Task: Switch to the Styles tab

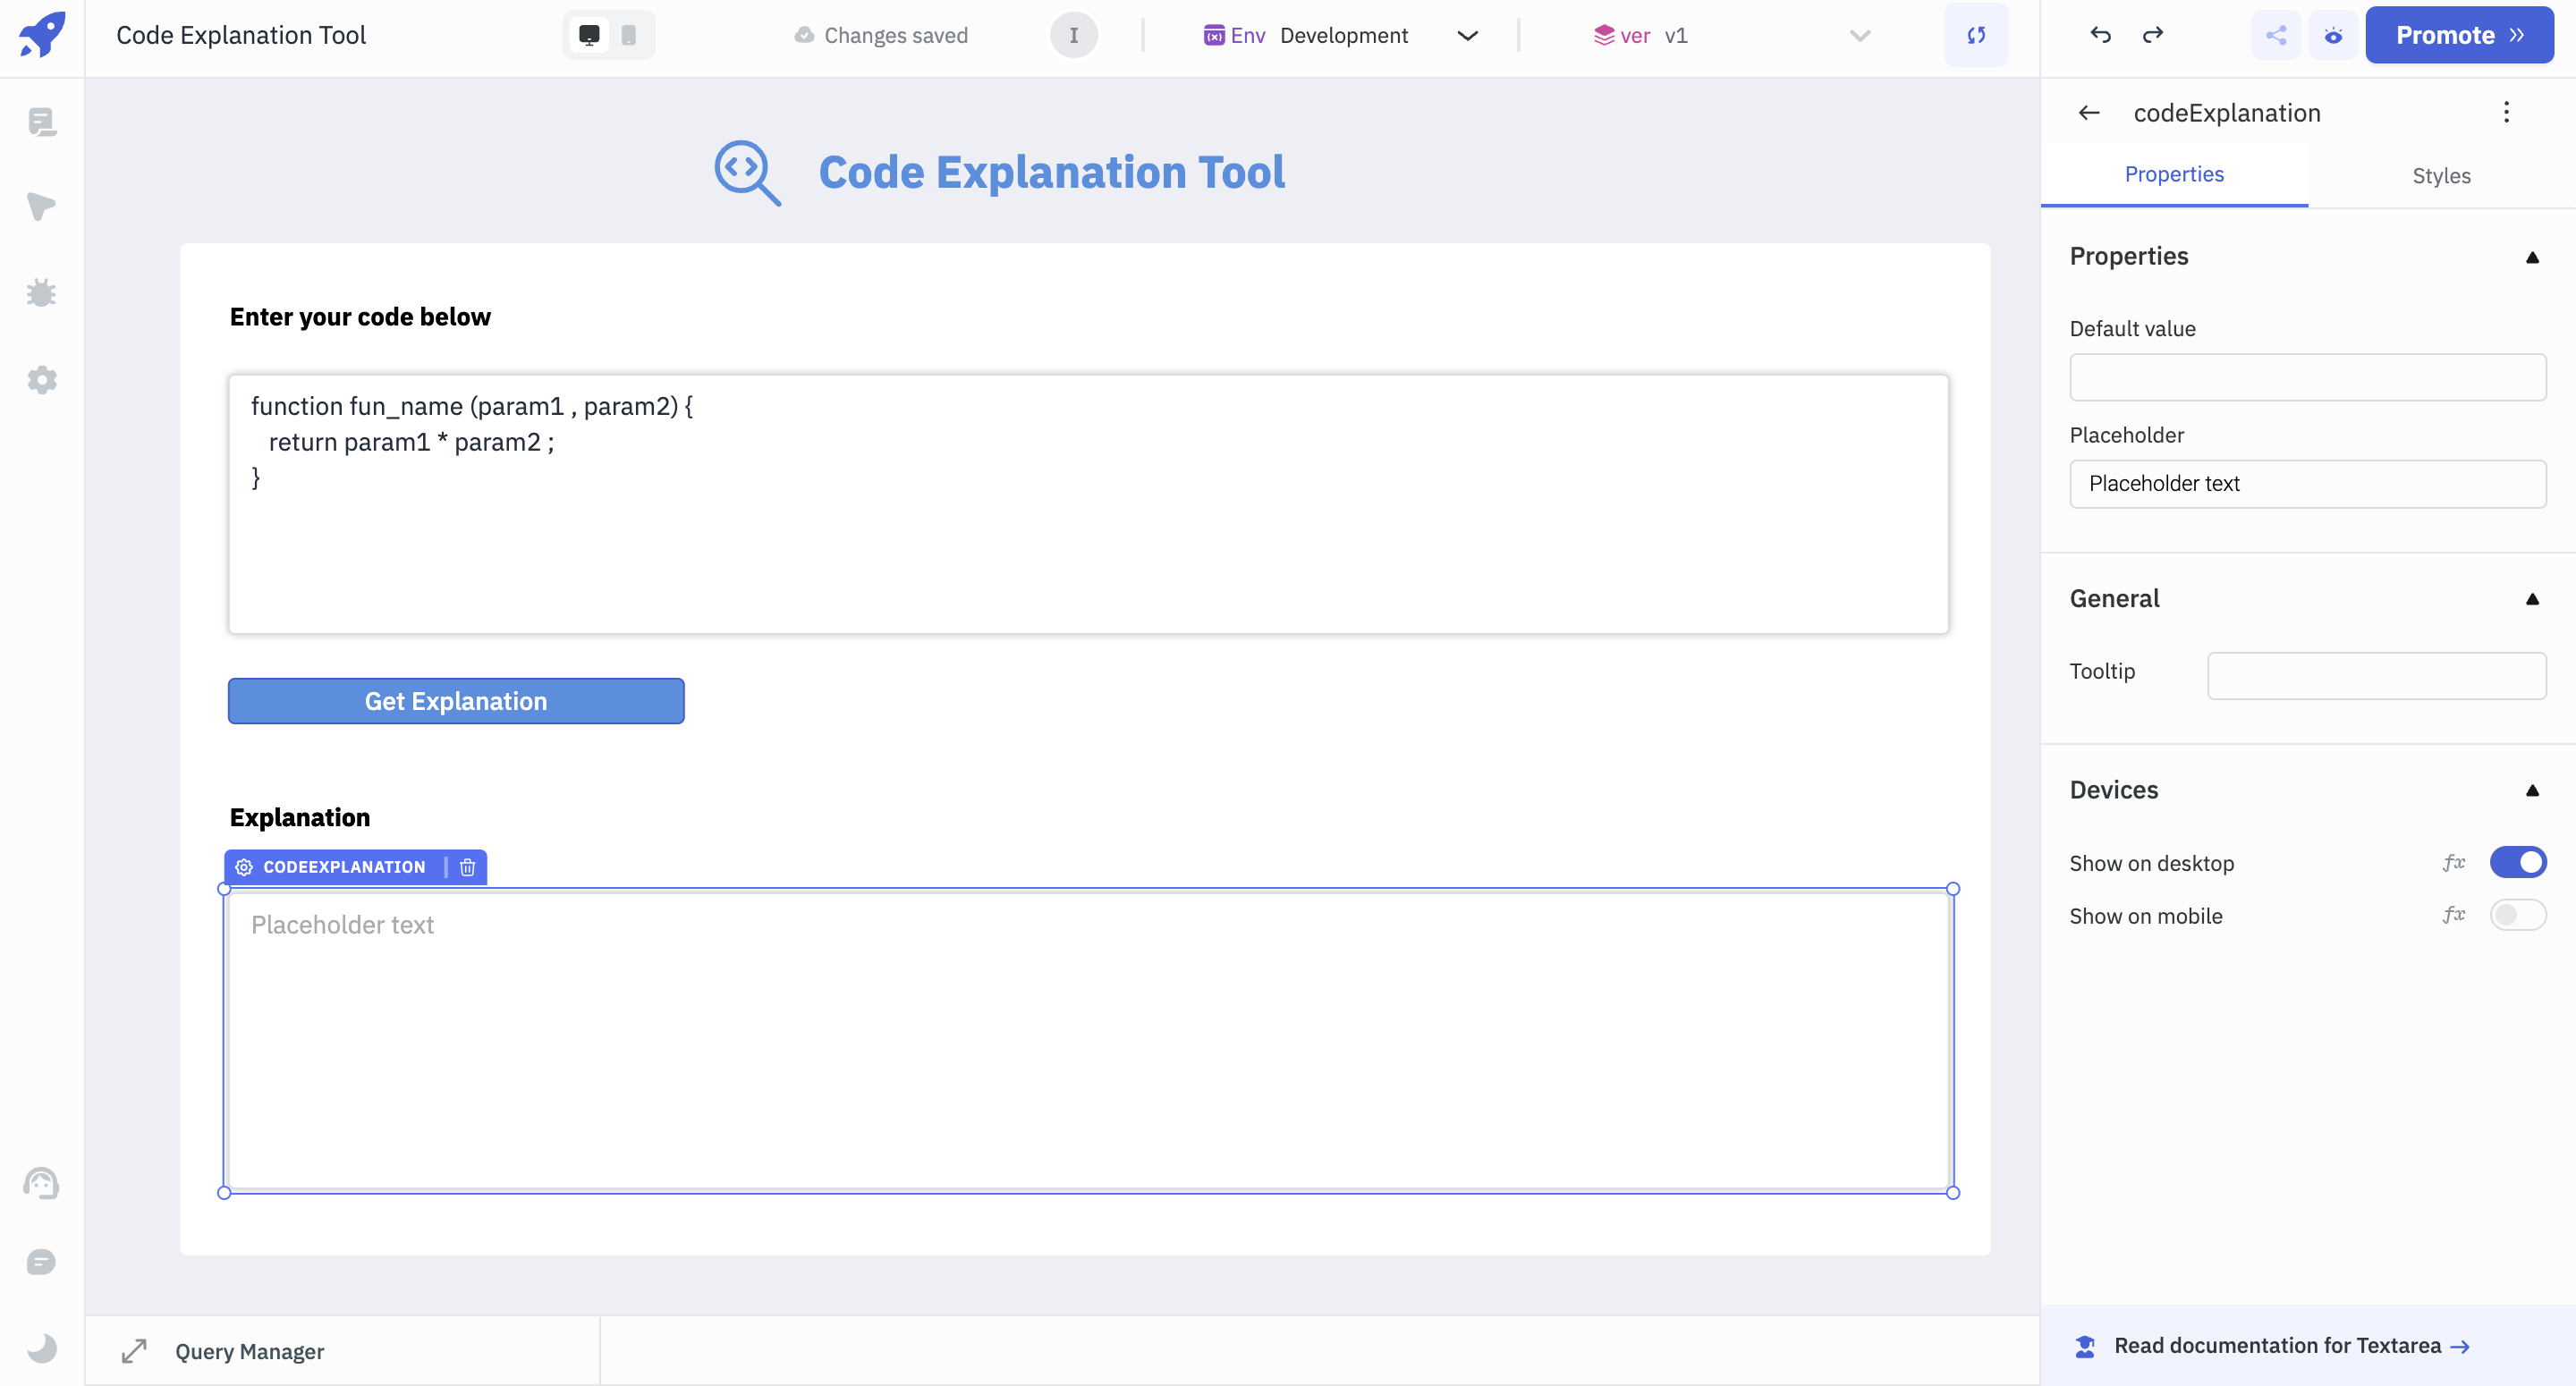Action: [2442, 175]
